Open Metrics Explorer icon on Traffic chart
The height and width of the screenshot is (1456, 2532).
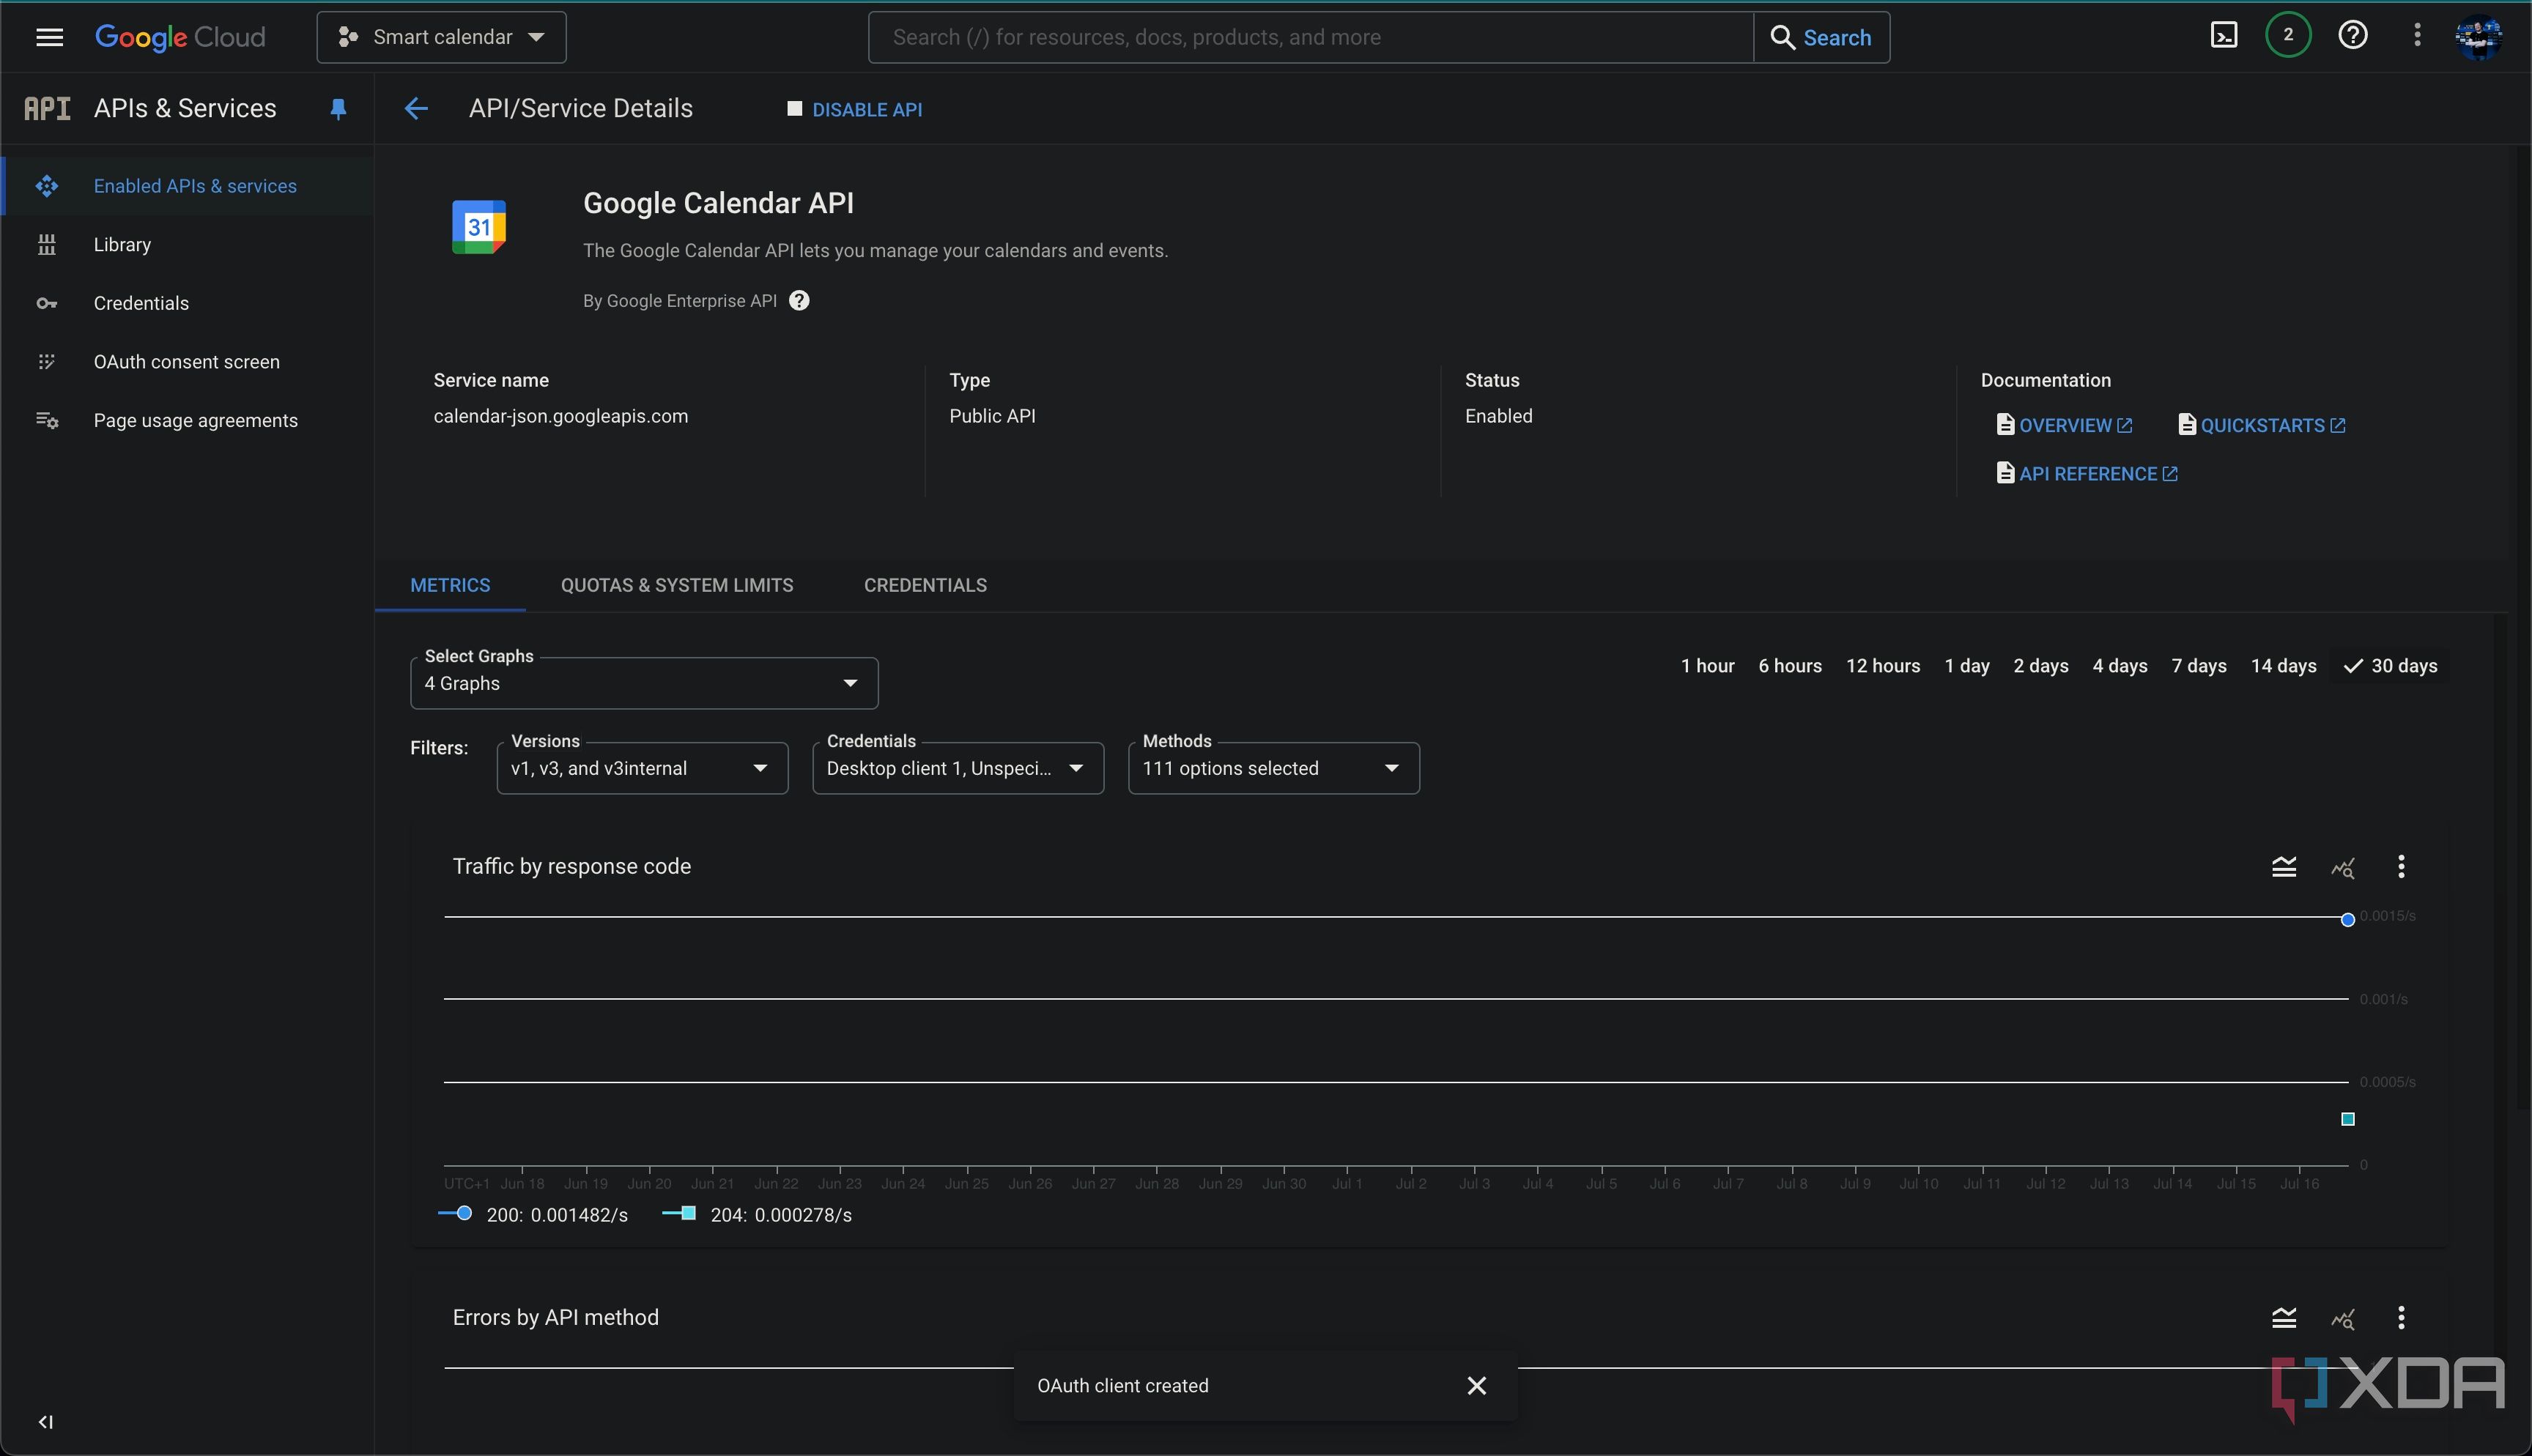2342,867
